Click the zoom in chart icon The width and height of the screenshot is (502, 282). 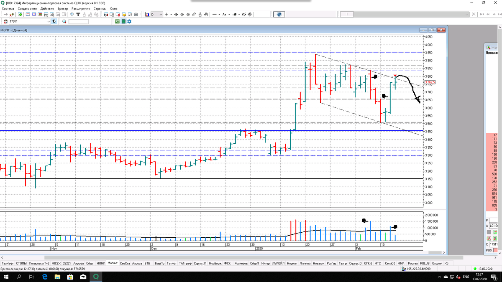click(182, 14)
